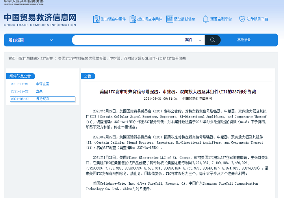Go to 337调查 in breadcrumb
Screen dimensions: 284x198
46,58
